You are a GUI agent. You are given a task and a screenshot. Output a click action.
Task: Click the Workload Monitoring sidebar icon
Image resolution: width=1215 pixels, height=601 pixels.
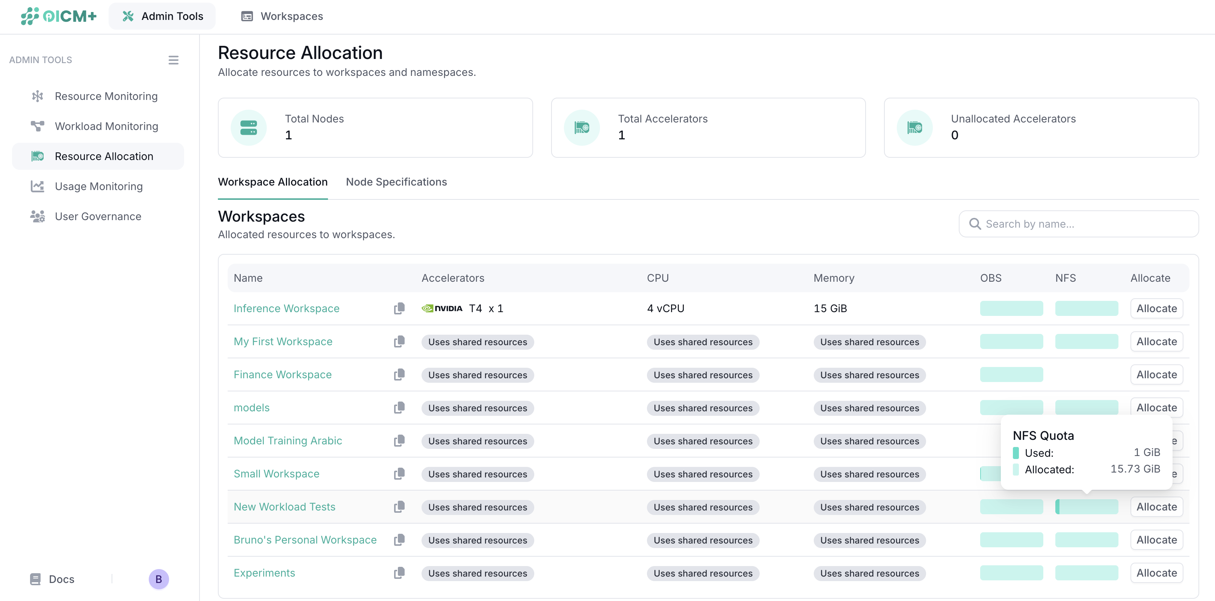click(37, 127)
